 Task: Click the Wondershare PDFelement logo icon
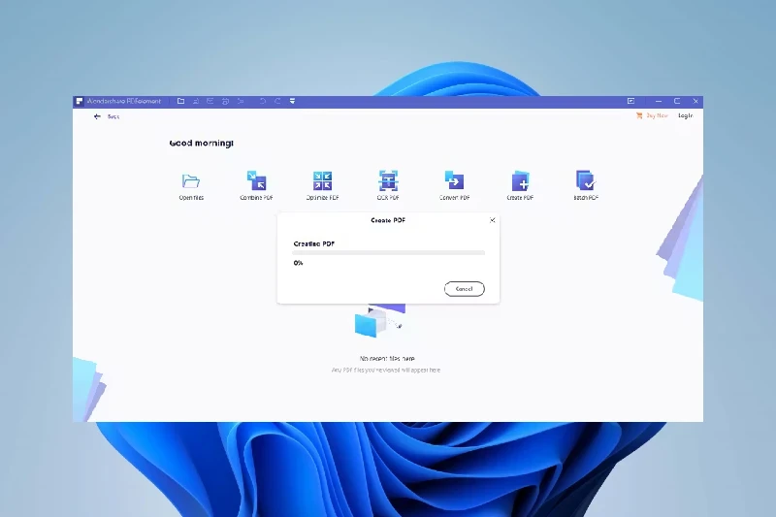pyautogui.click(x=80, y=101)
